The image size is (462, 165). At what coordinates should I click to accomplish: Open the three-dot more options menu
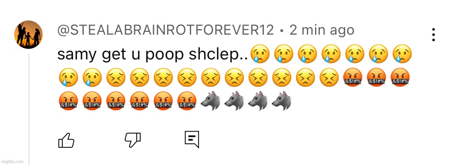pyautogui.click(x=434, y=35)
